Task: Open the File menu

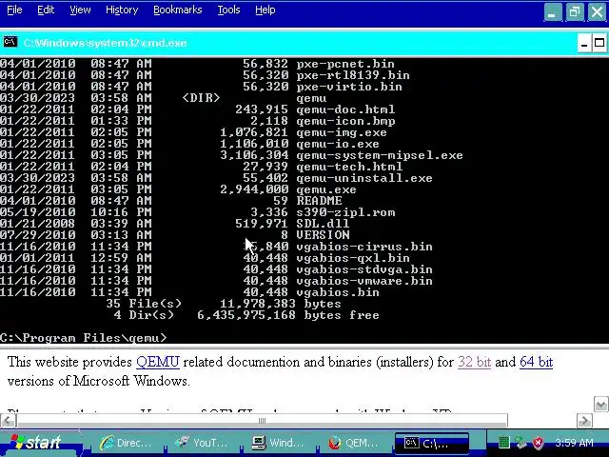Action: click(14, 10)
